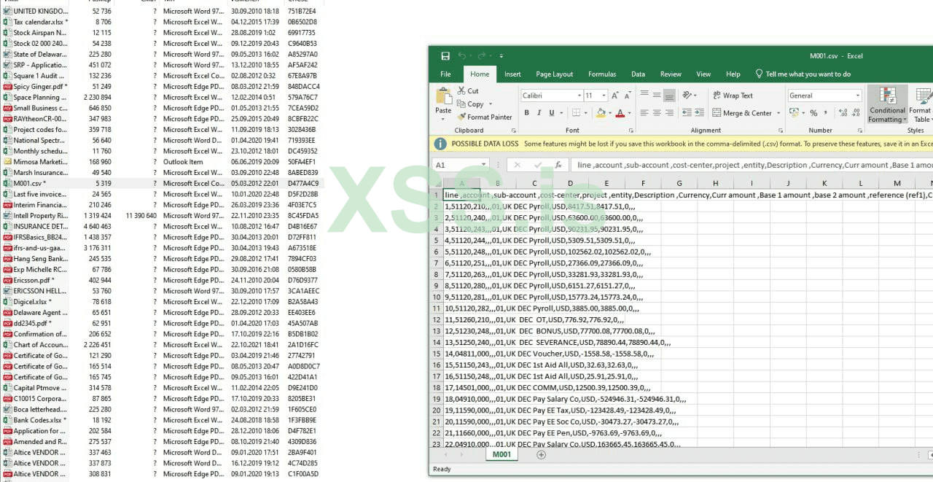933x482 pixels.
Task: Align text right in Alignment group
Action: 669,113
